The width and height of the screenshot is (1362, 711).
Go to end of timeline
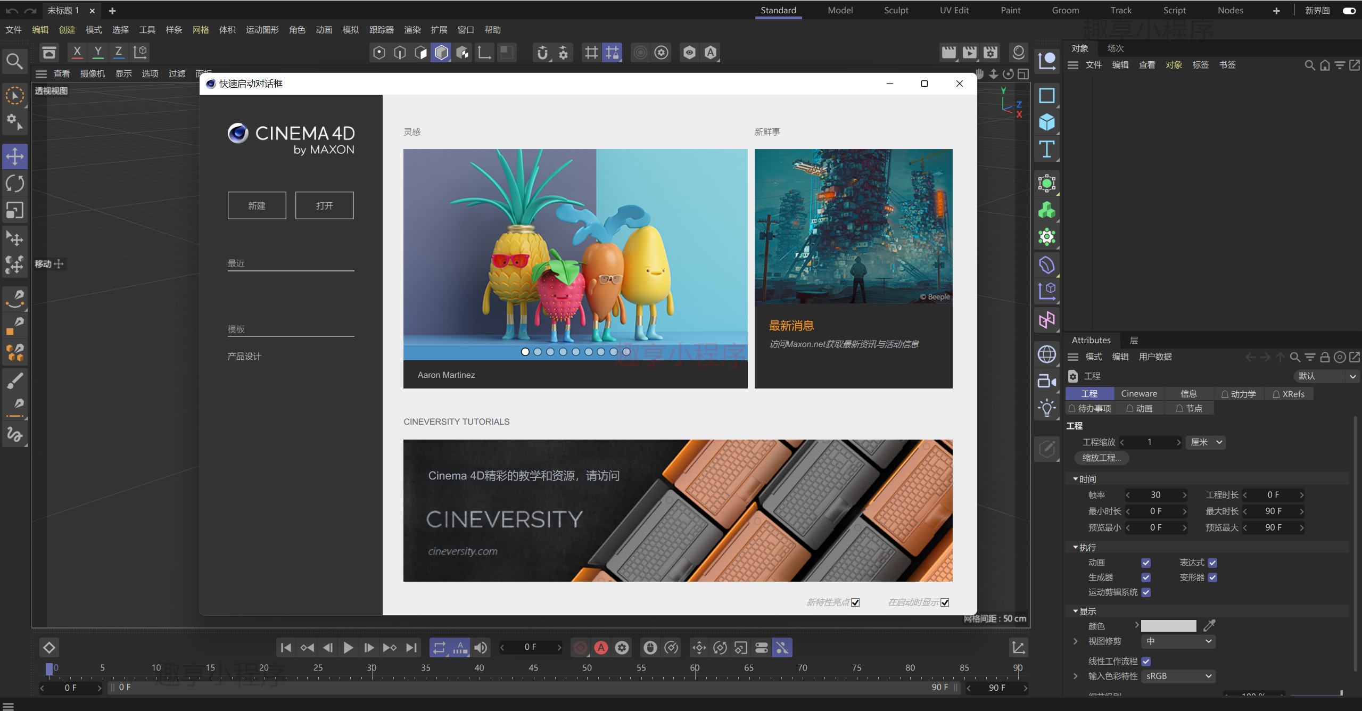[x=411, y=648]
